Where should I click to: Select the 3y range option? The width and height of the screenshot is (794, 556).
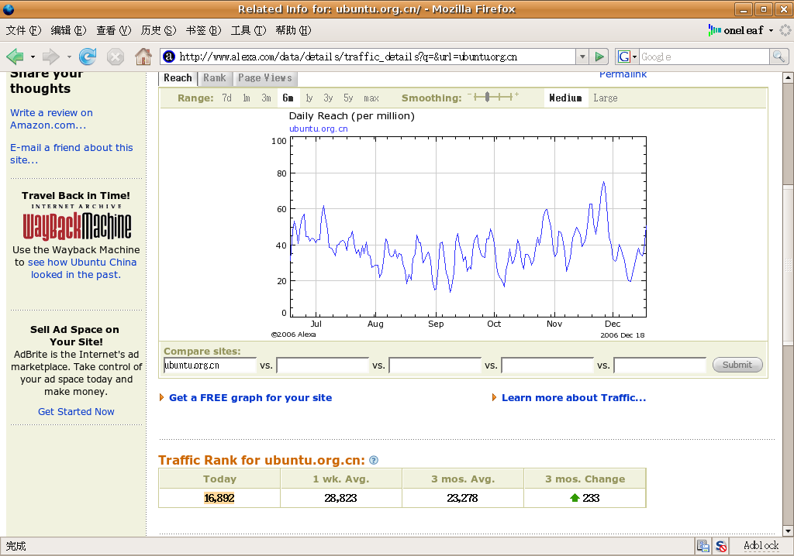click(x=328, y=98)
